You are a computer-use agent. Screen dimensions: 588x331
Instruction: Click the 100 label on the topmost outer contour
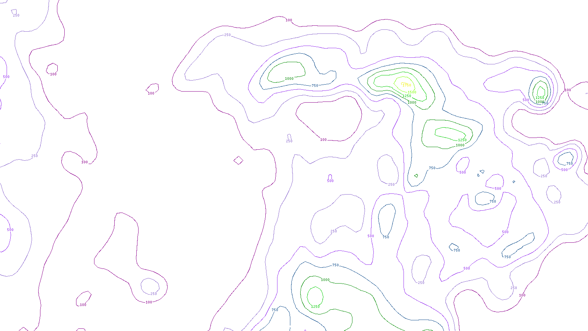(289, 20)
